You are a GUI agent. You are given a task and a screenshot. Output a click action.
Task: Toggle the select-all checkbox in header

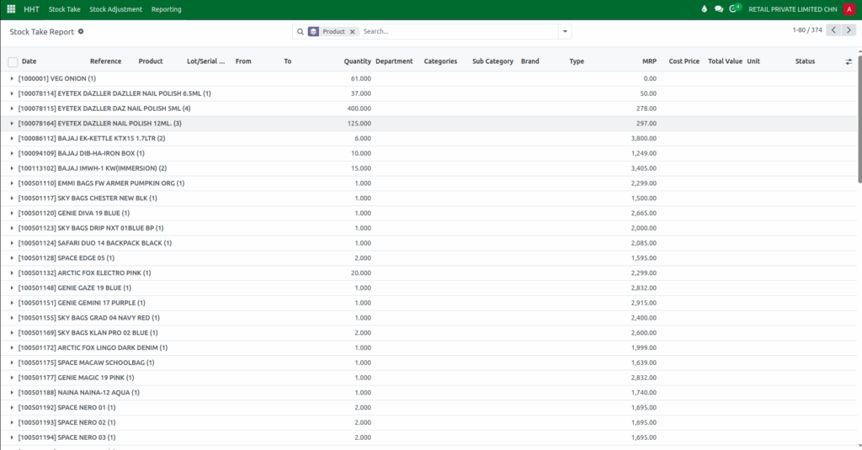pyautogui.click(x=13, y=62)
